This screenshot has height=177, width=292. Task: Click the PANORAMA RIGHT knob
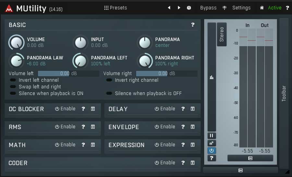pyautogui.click(x=145, y=61)
